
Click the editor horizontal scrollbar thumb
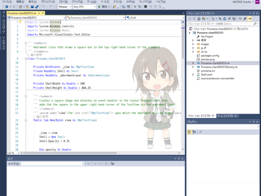pyautogui.click(x=70, y=153)
